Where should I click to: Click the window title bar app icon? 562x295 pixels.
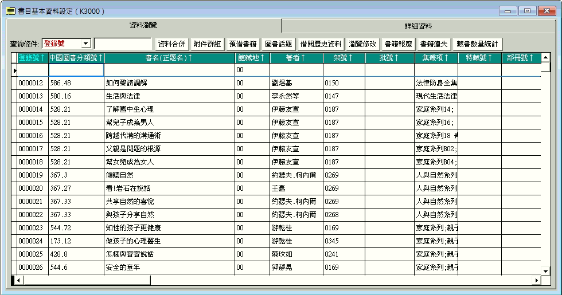pos(11,11)
